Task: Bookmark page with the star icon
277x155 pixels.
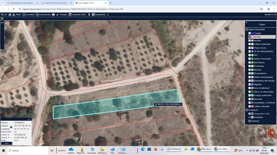Action: [261, 9]
